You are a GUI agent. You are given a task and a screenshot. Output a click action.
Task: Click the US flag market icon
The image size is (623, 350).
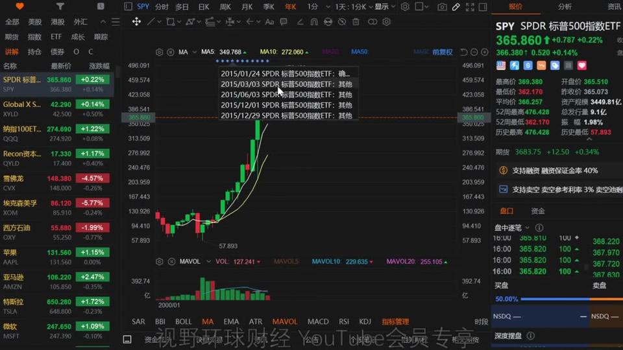[x=501, y=65]
